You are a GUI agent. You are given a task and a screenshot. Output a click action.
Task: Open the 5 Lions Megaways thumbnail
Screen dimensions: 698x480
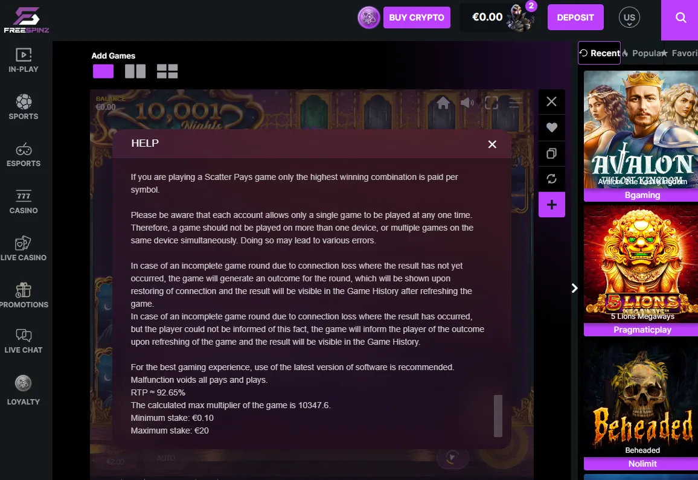(642, 264)
